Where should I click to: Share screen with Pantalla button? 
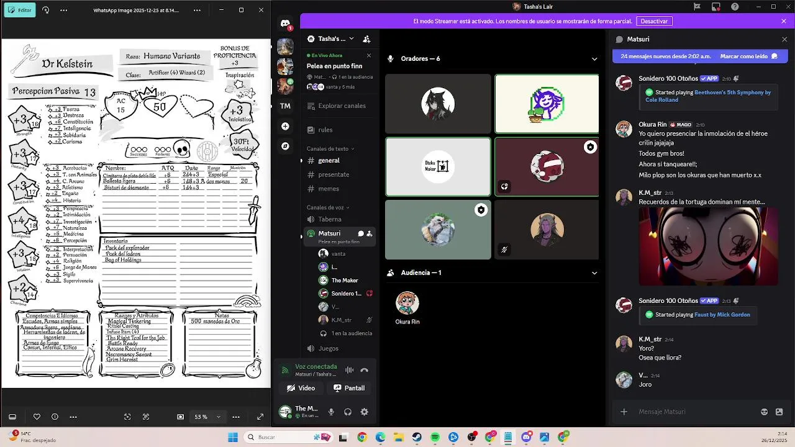point(349,388)
